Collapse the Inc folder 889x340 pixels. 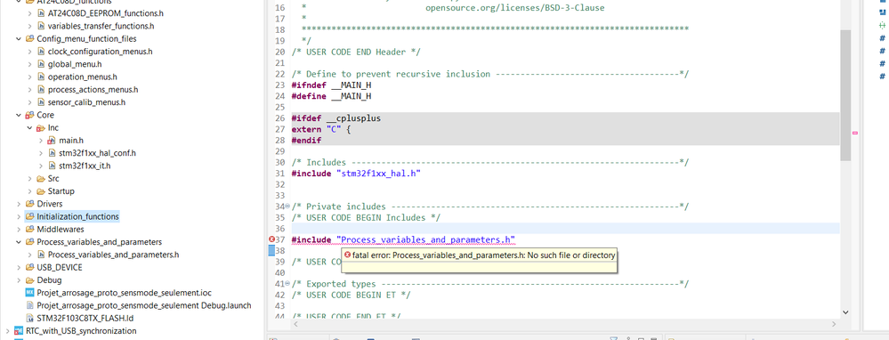(29, 128)
